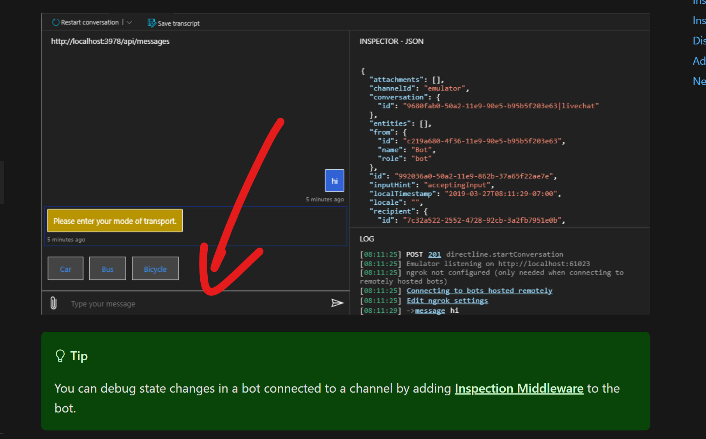
Task: Click the 201 status link in the log
Action: click(x=434, y=254)
